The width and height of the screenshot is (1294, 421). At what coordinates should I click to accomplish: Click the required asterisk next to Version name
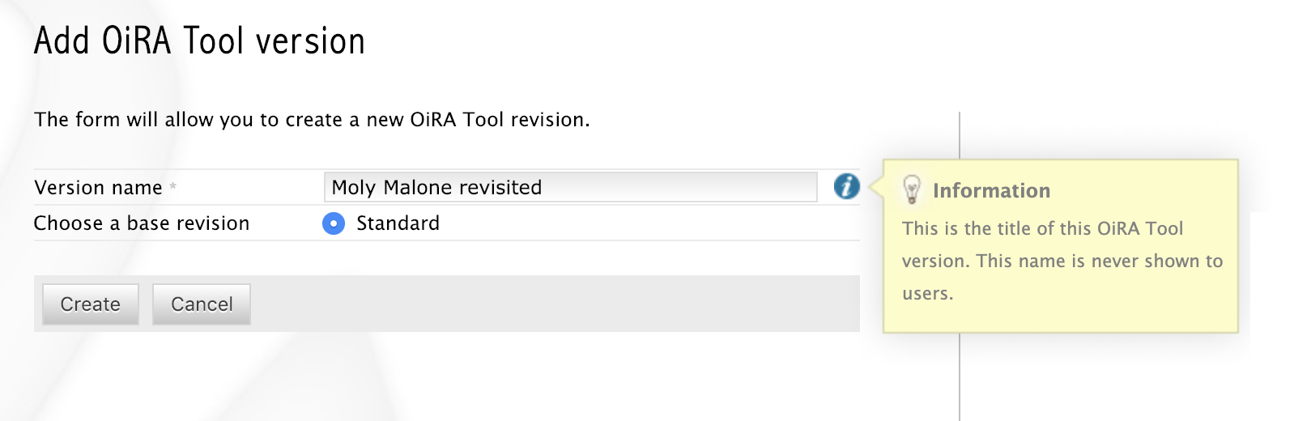pyautogui.click(x=173, y=187)
